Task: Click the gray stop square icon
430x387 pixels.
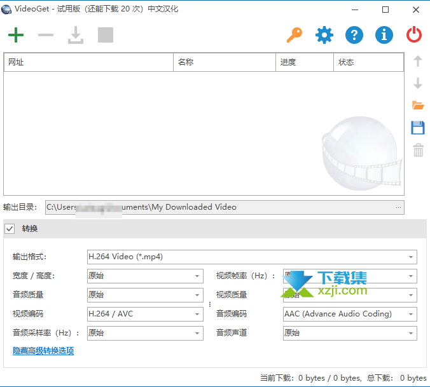Action: [106, 35]
